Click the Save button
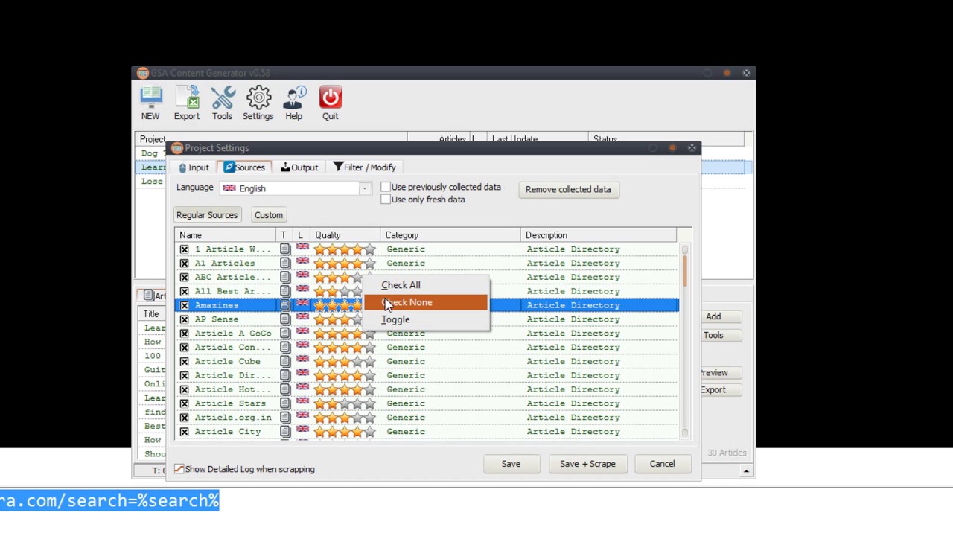Image resolution: width=953 pixels, height=536 pixels. tap(511, 464)
